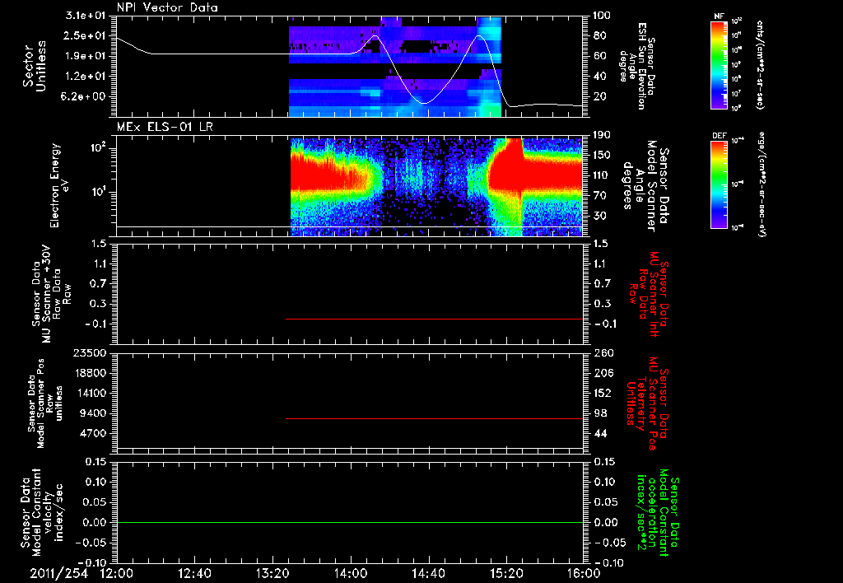Click the "MU Scanner +30V Raw Data" axis title

(x=52, y=294)
